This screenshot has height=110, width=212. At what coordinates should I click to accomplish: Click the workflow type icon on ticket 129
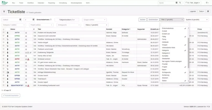pos(7,39)
